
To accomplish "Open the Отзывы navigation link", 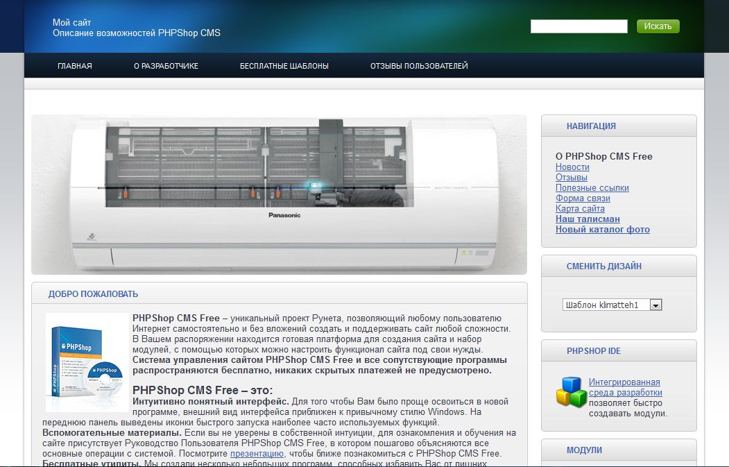I will coord(572,177).
